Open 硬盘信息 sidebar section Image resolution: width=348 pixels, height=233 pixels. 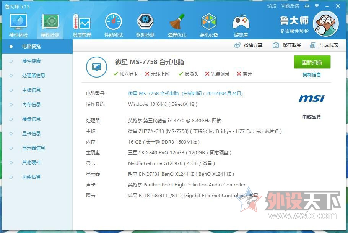point(31,119)
